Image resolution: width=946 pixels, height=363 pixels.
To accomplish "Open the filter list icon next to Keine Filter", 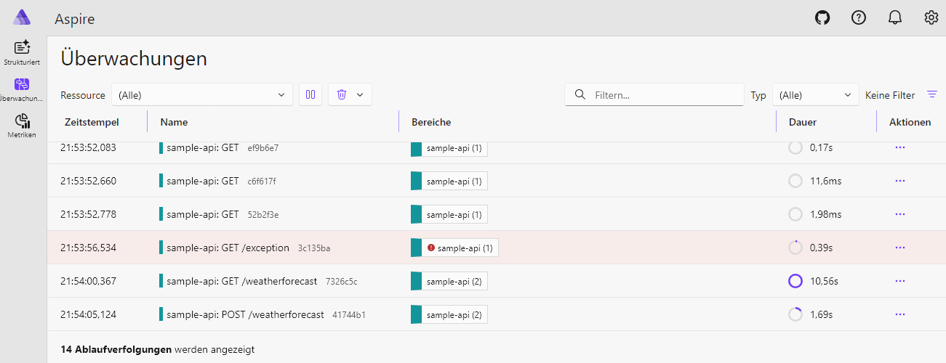I will (932, 94).
